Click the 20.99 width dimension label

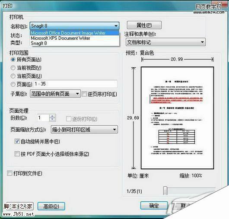(x=177, y=59)
